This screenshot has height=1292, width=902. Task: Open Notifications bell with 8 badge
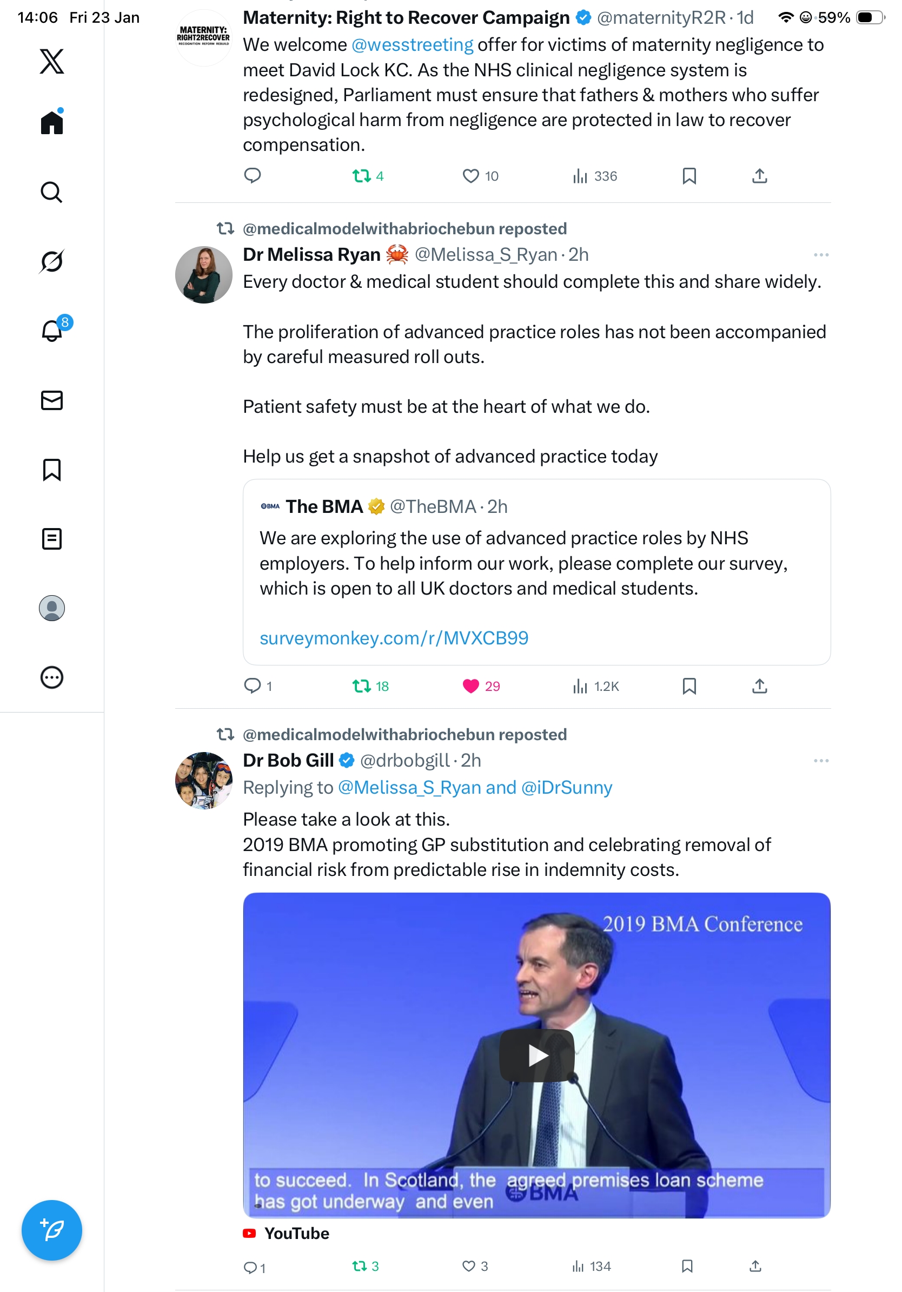(52, 331)
